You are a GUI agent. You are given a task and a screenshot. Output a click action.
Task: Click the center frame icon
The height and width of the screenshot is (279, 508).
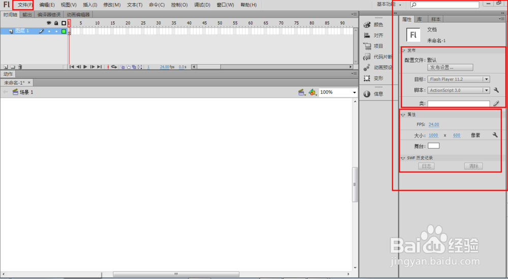pyautogui.click(x=108, y=66)
